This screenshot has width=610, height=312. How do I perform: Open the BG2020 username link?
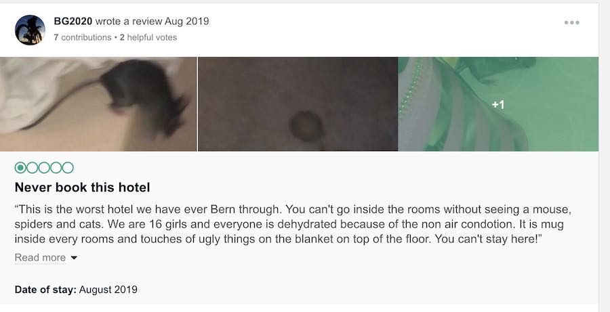coord(73,21)
